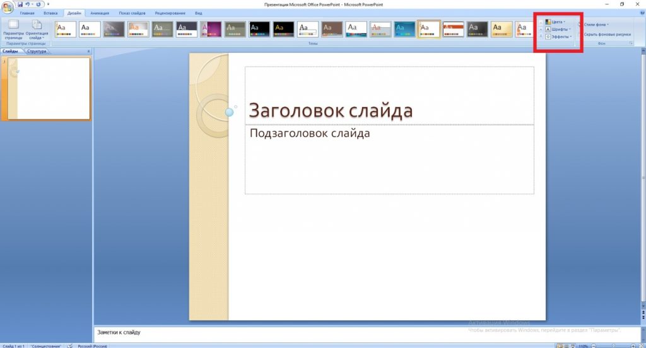Click the zoom slider handle
Image resolution: width=646 pixels, height=348 pixels.
[x=613, y=346]
